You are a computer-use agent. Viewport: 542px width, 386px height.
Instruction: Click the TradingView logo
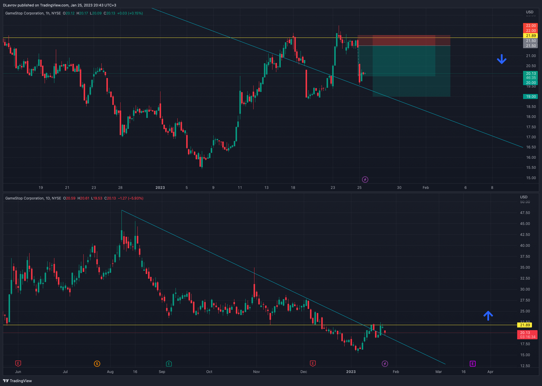point(17,381)
